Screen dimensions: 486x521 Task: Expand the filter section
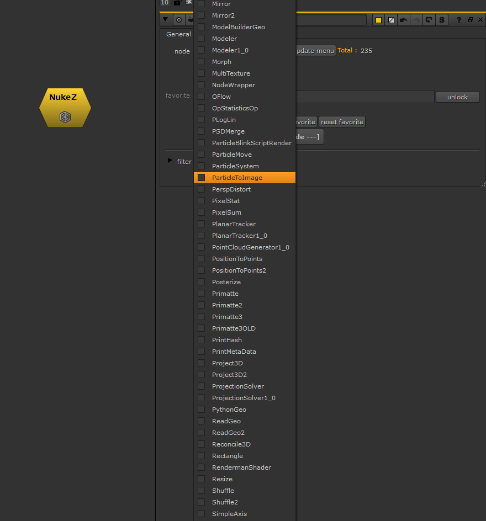coord(170,161)
